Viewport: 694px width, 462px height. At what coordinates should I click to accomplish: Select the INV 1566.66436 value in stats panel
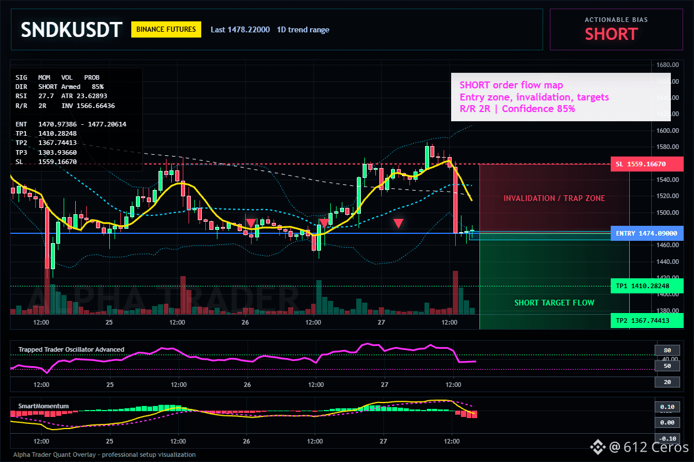[x=88, y=106]
